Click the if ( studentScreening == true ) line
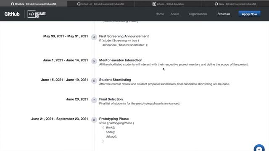This screenshot has width=269, height=151. click(119, 40)
